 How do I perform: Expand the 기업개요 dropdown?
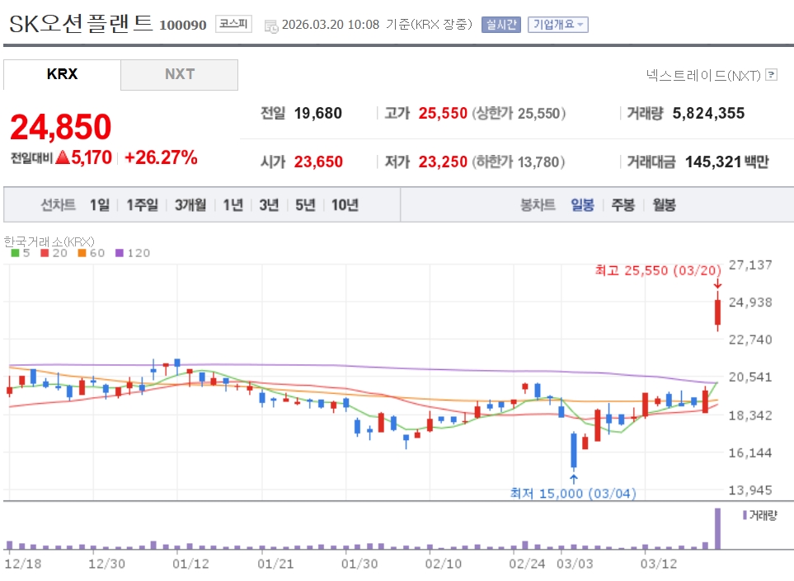click(558, 24)
